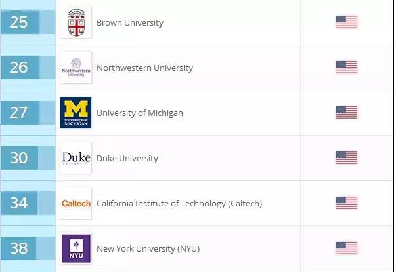
Task: Click the Brown University crest logo
Action: coord(76,22)
